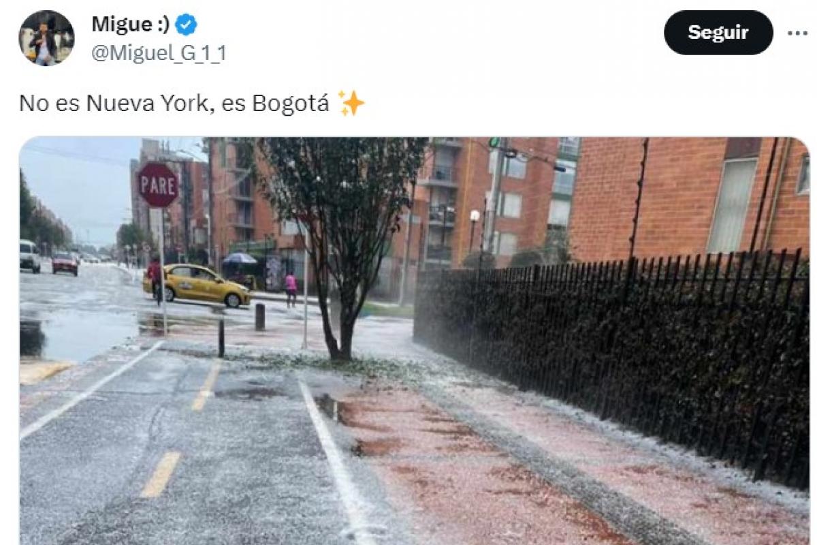Click the black bollard near the bike lane
Viewport: 817px width, 545px height.
coord(221,338)
